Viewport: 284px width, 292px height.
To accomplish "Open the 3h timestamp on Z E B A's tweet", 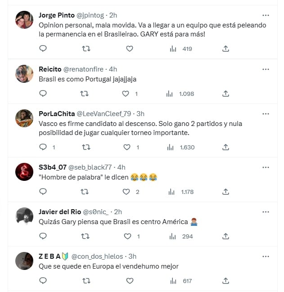I will (132, 256).
